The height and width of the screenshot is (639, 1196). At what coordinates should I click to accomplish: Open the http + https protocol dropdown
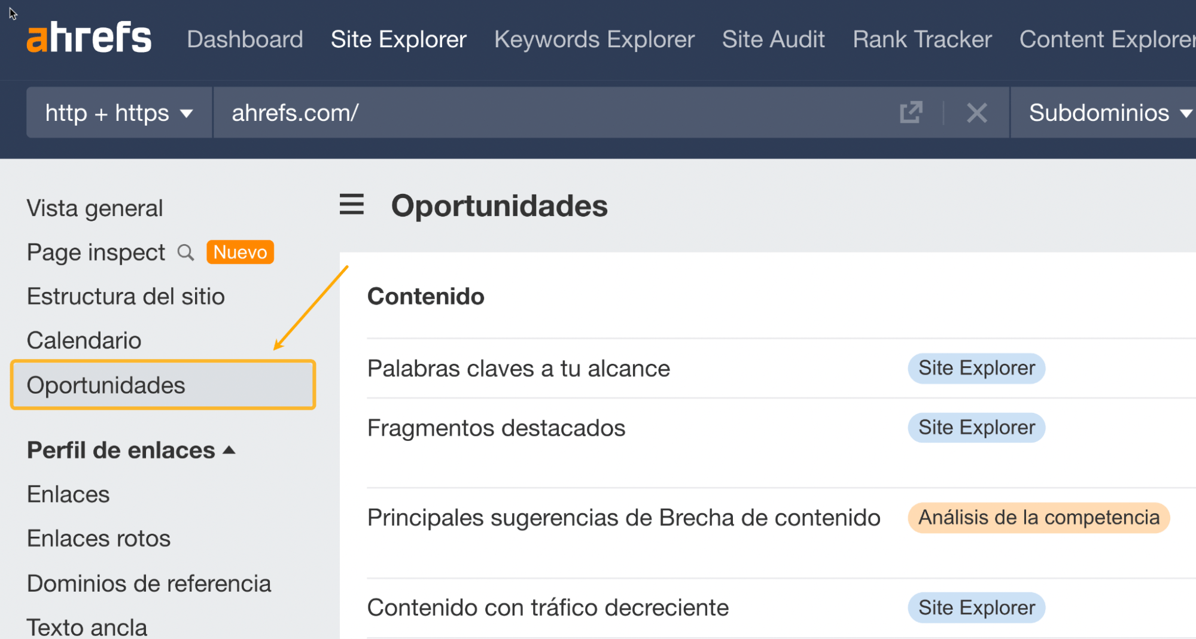(x=118, y=112)
